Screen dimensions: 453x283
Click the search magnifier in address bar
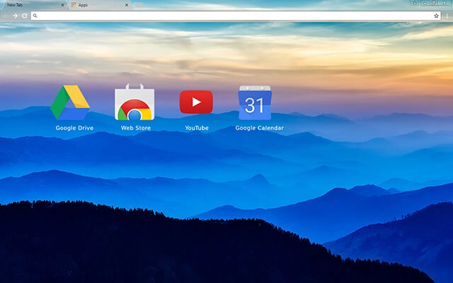[35, 16]
